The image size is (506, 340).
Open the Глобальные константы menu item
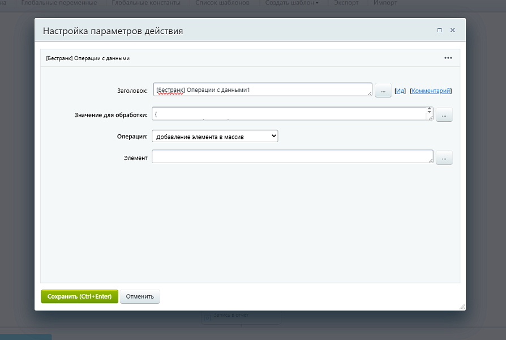click(146, 3)
